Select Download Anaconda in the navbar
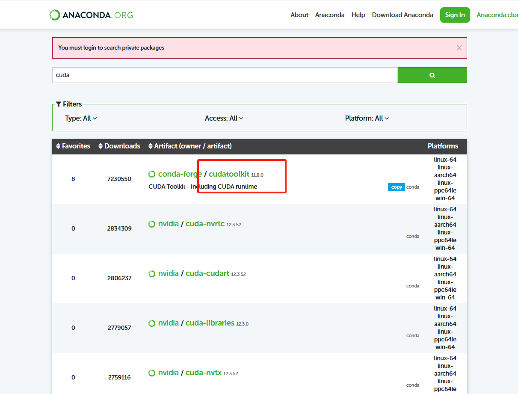 pos(403,15)
